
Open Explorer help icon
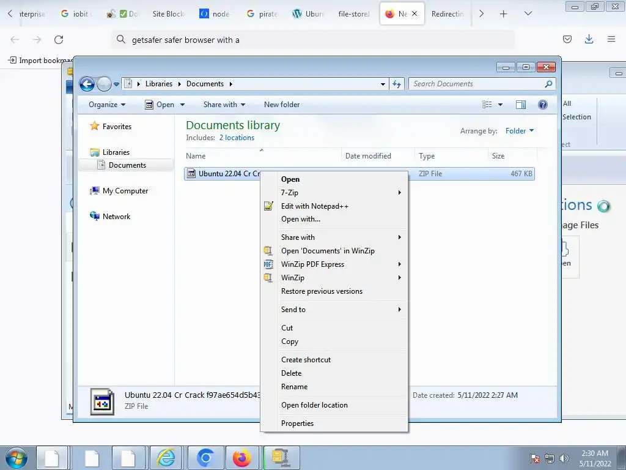(x=543, y=105)
